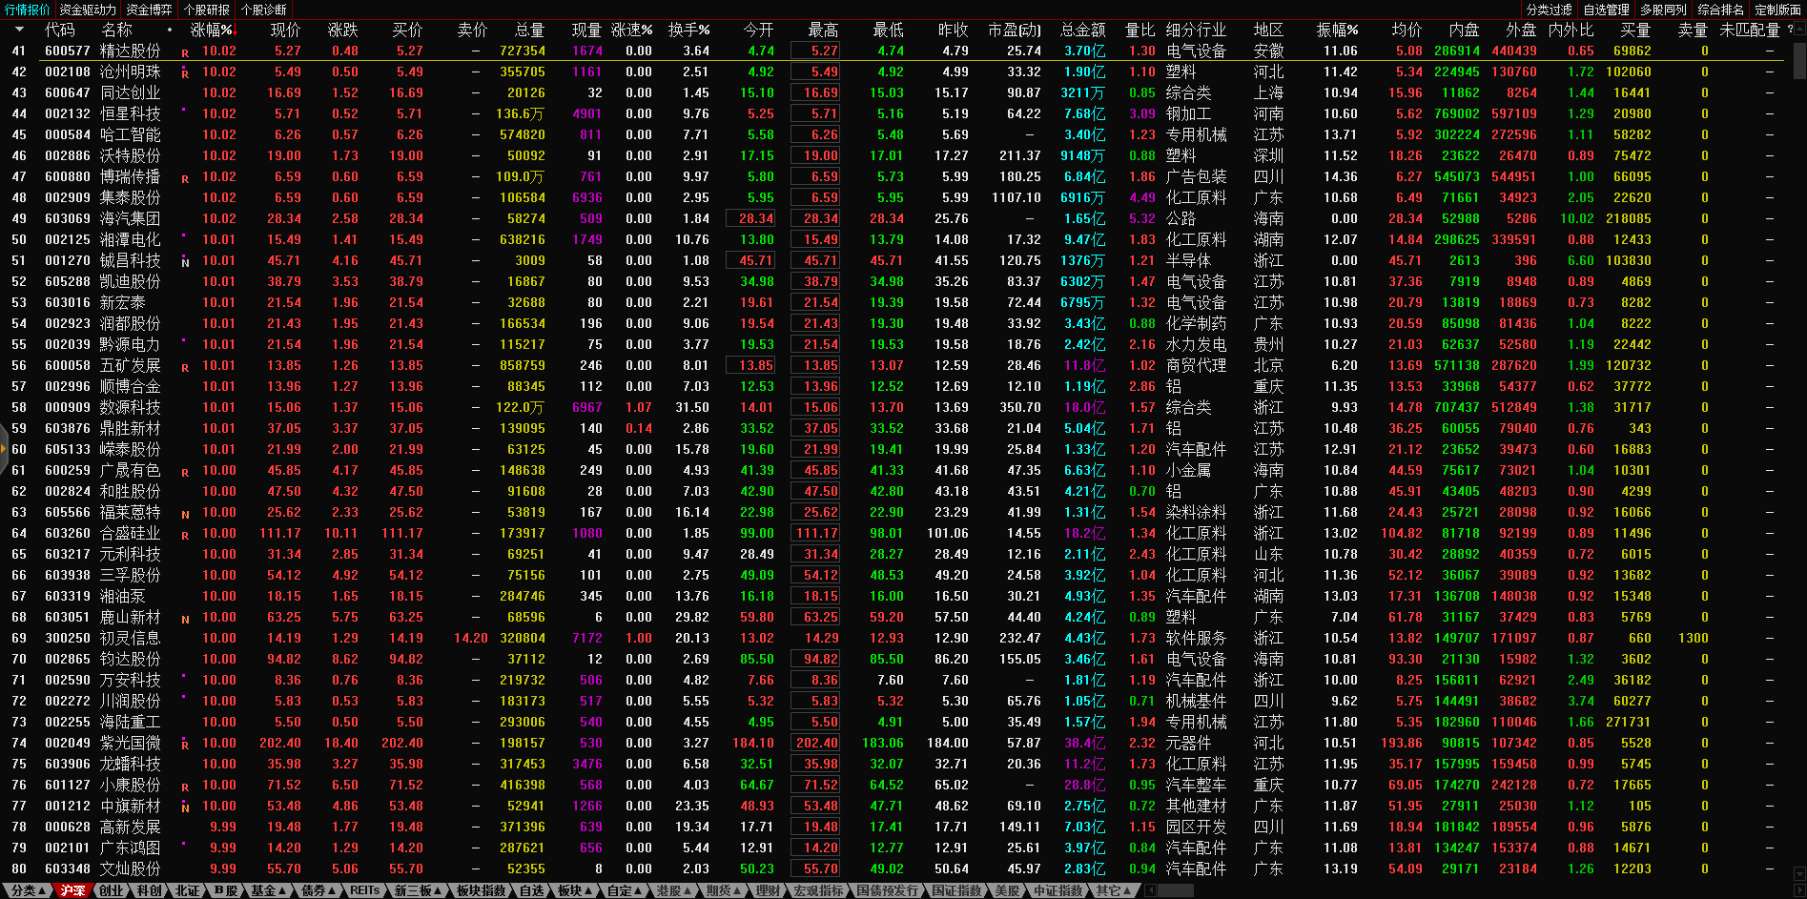Select the 创业 market tab
The width and height of the screenshot is (1807, 899).
coord(112,890)
